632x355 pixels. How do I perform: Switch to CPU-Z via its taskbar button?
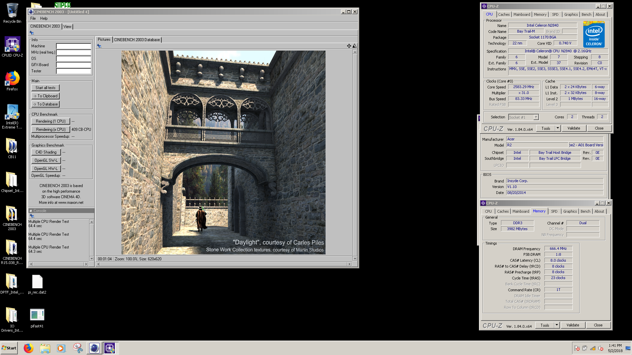click(x=110, y=348)
